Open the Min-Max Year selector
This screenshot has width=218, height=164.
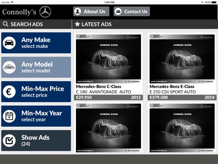coord(36,116)
